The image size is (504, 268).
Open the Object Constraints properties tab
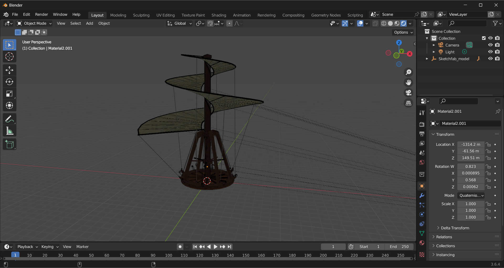tap(422, 224)
